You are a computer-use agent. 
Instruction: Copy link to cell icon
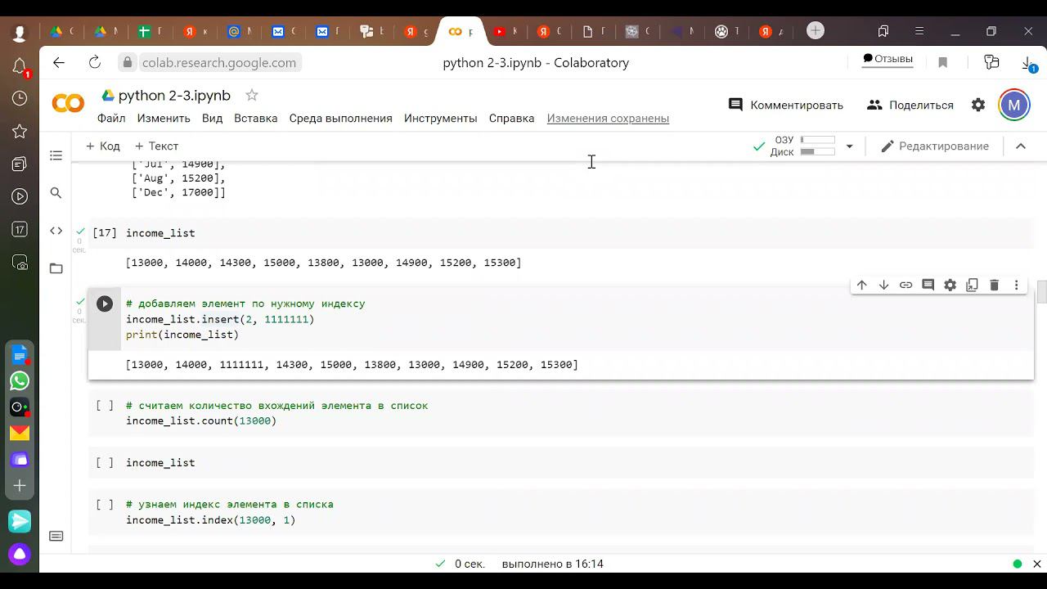click(905, 285)
